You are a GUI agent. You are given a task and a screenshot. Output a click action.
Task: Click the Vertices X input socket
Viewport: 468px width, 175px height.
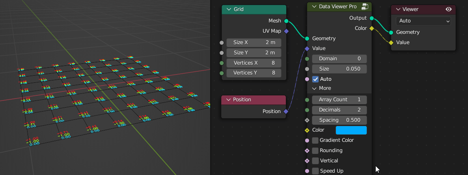[x=222, y=63]
